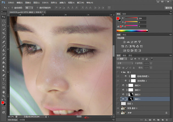Select the Hand tool
The width and height of the screenshot is (173, 122).
pos(4,92)
